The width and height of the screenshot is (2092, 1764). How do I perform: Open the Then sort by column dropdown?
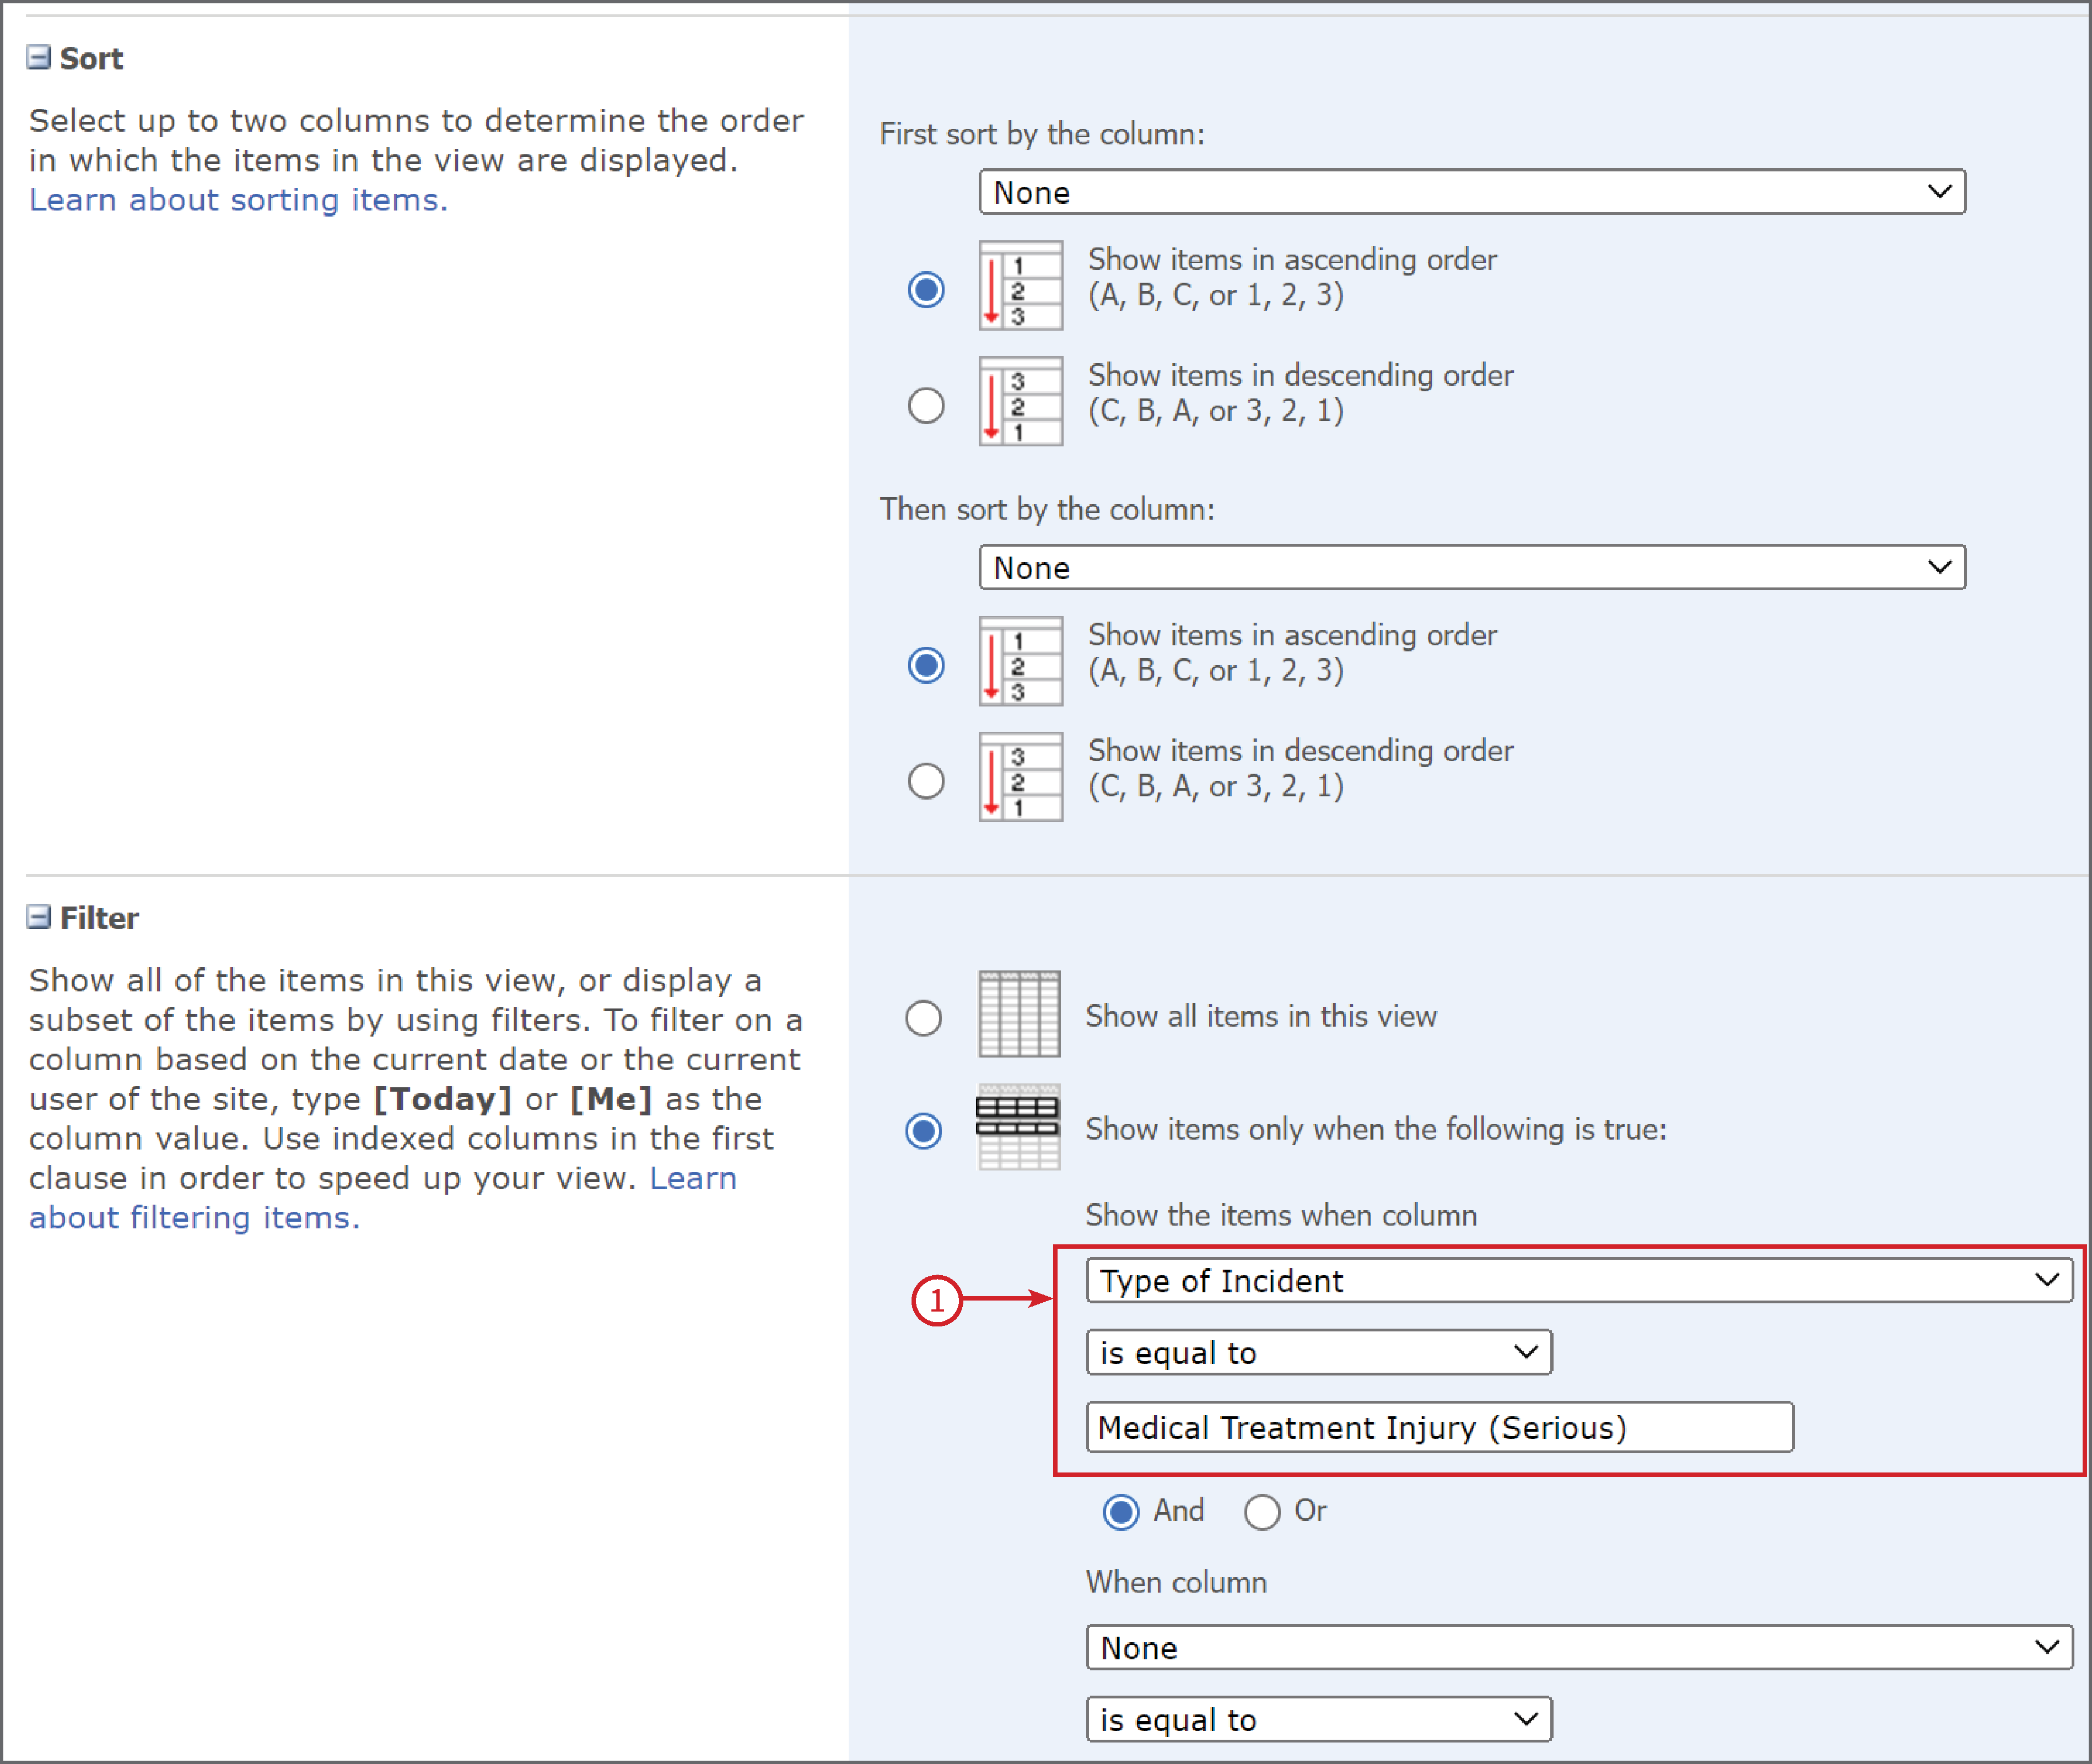click(x=1472, y=567)
